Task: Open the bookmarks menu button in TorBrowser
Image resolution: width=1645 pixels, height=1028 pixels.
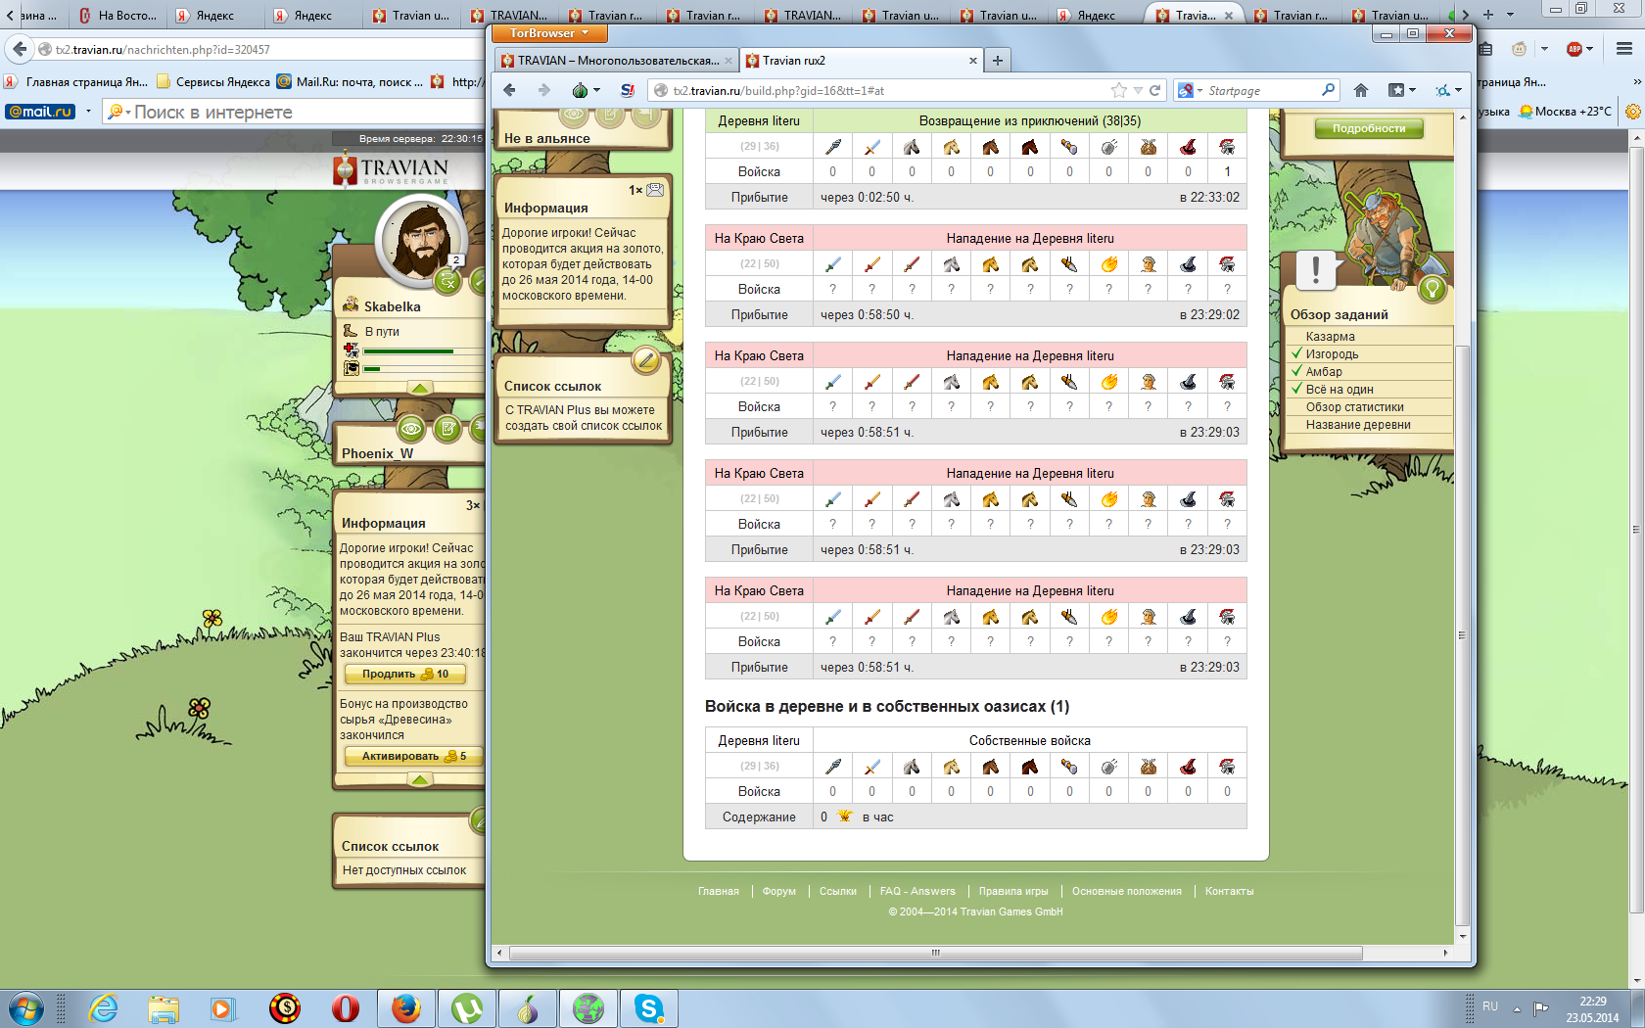Action: pos(1402,90)
